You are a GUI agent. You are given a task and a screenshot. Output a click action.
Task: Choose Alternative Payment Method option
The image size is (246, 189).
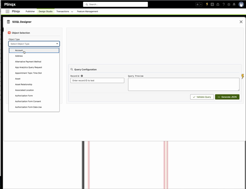34,61
